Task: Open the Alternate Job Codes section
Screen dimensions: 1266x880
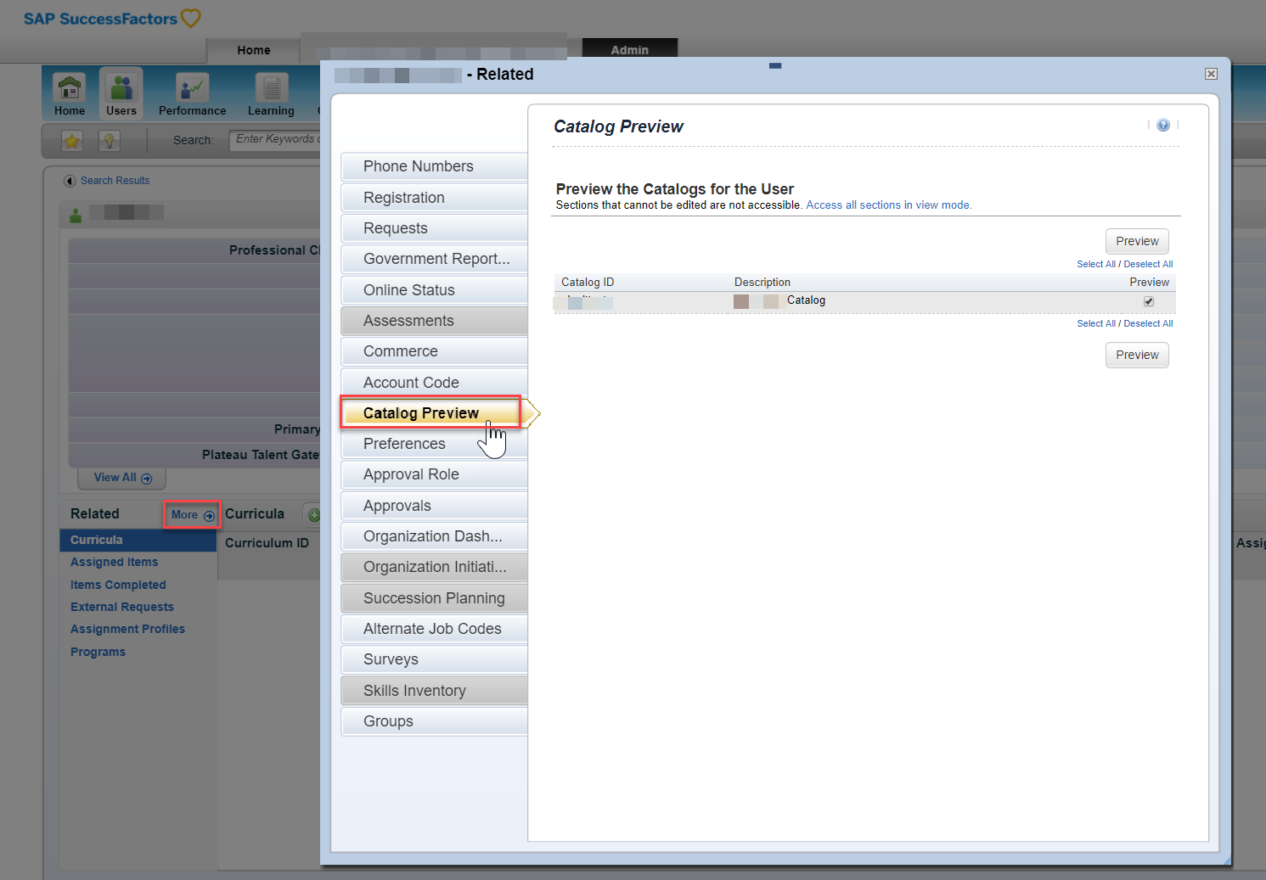Action: click(434, 629)
